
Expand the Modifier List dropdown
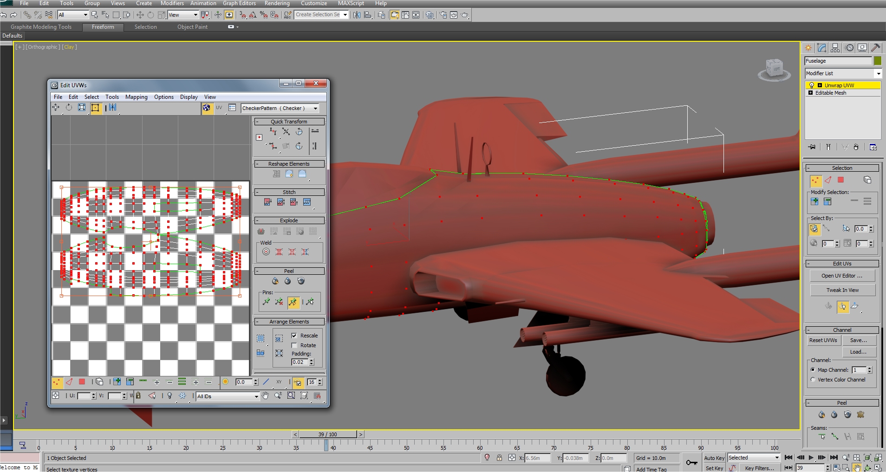pyautogui.click(x=843, y=73)
